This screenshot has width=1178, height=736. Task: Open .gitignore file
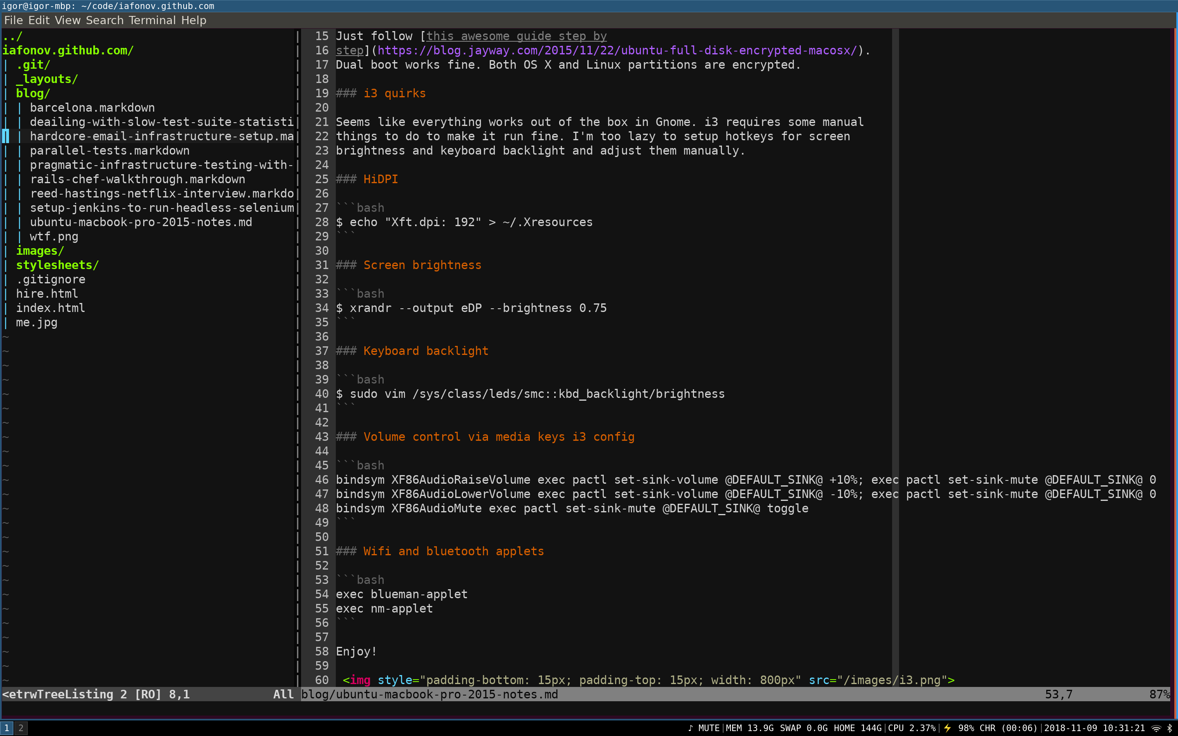(51, 279)
